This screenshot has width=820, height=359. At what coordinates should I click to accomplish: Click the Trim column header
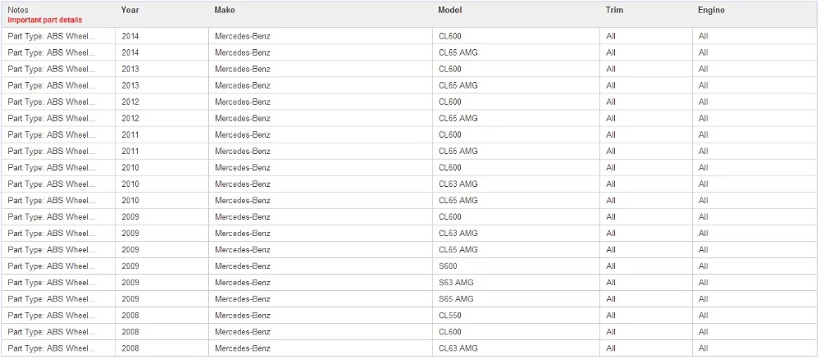pyautogui.click(x=614, y=10)
